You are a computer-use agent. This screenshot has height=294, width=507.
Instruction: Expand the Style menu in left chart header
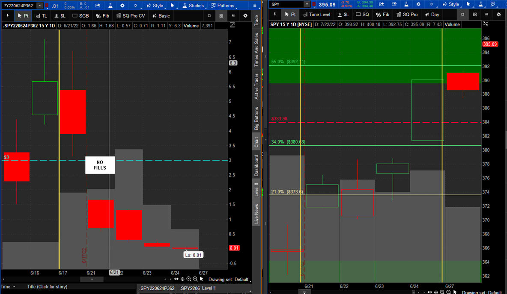tap(155, 6)
